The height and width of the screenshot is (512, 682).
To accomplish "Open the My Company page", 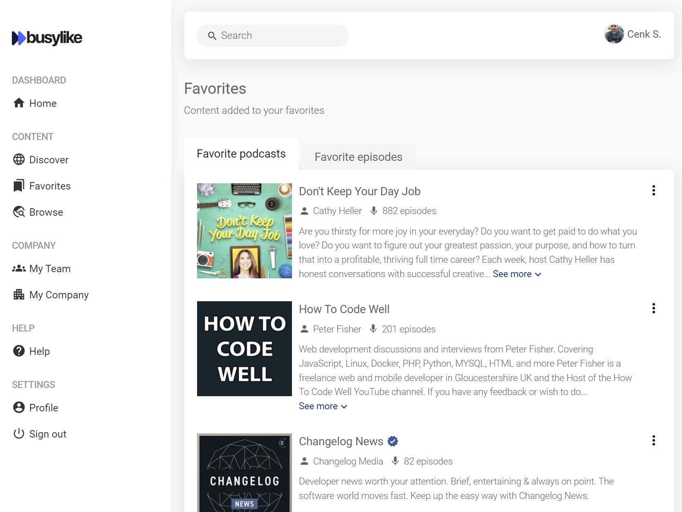I will tap(58, 295).
